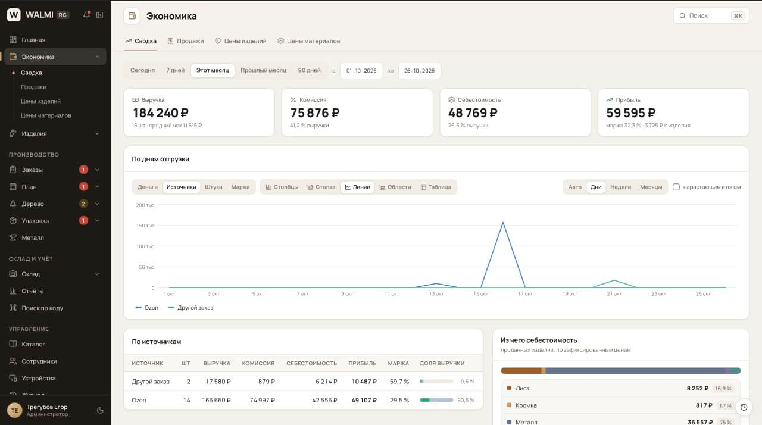Select the Штуки chart metric

pyautogui.click(x=213, y=187)
